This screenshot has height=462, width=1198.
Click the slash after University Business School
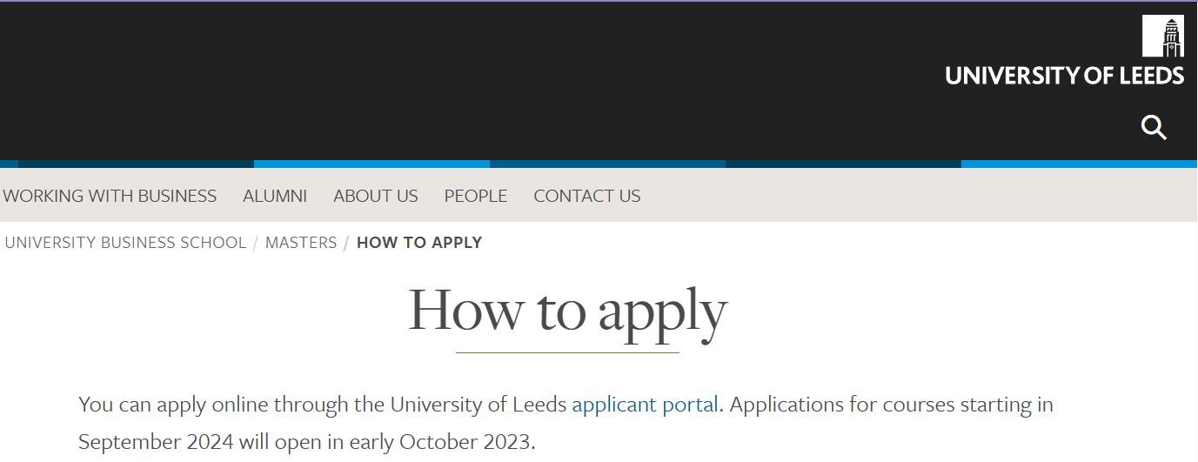[x=256, y=243]
